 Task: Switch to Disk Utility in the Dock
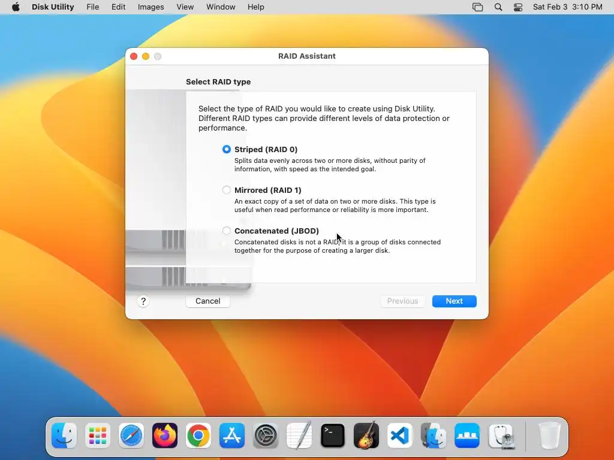501,435
